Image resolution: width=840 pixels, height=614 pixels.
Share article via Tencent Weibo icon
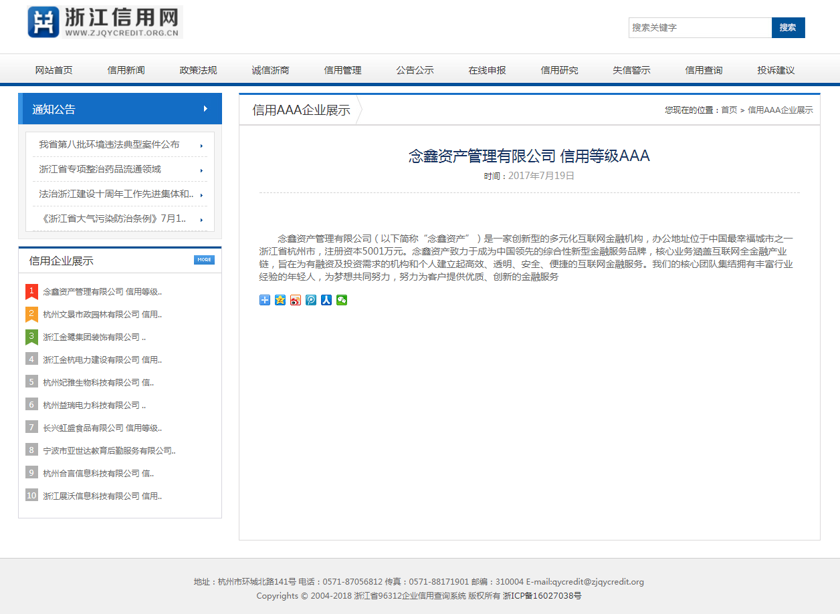(311, 300)
